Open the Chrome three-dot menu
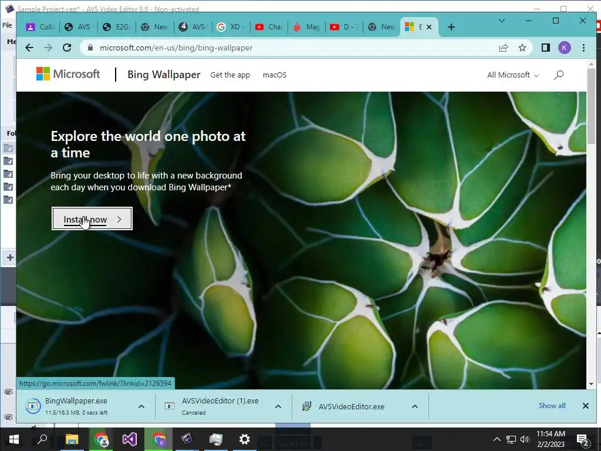 click(x=583, y=48)
